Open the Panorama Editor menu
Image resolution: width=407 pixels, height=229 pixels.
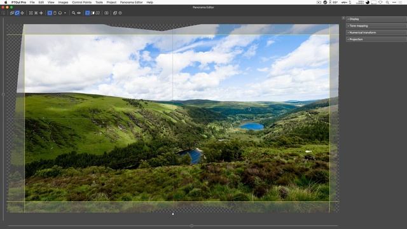132,2
